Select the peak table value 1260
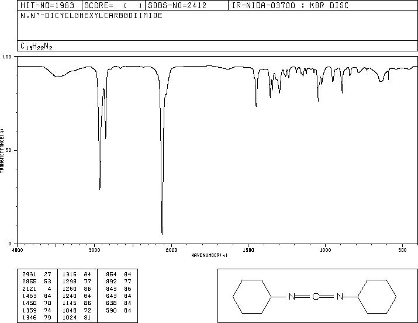Viewport: 418px width, 323px height. [x=70, y=289]
